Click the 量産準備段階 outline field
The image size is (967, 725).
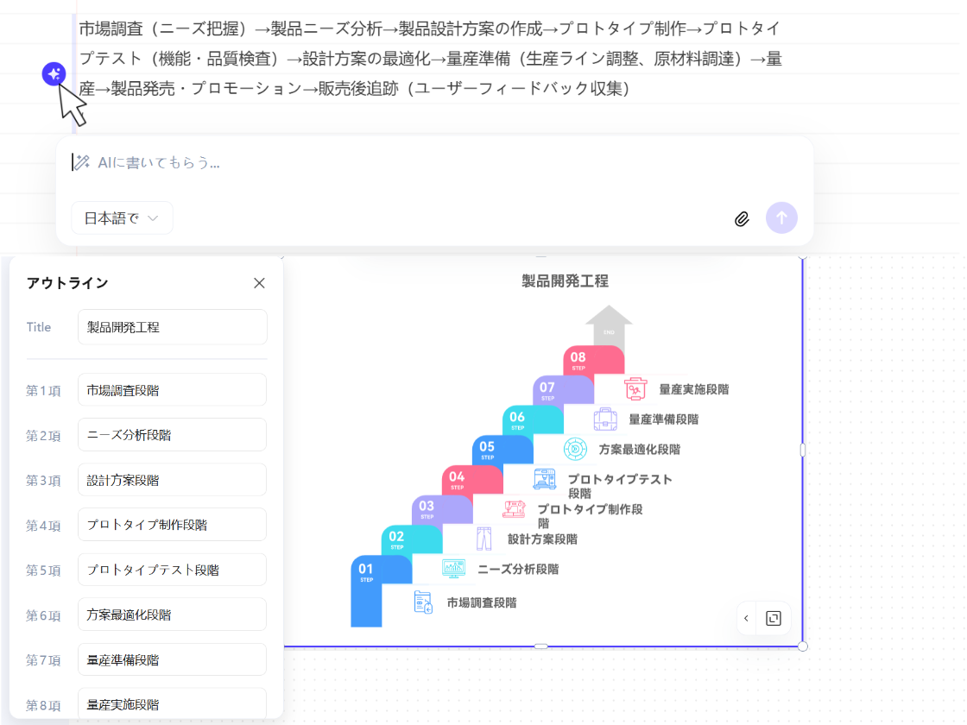tap(172, 659)
